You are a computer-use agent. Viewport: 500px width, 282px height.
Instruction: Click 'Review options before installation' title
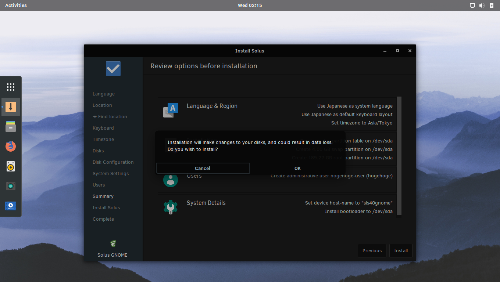pyautogui.click(x=204, y=66)
